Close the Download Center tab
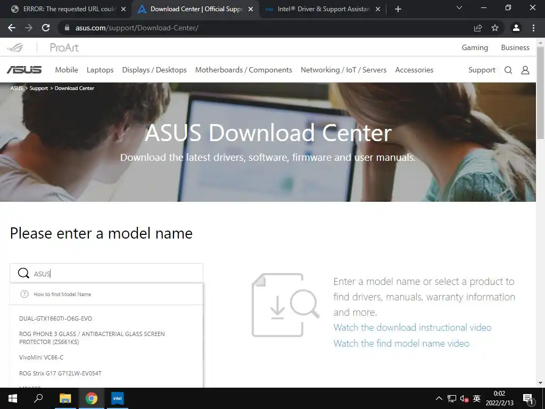The width and height of the screenshot is (545, 409). coord(251,9)
